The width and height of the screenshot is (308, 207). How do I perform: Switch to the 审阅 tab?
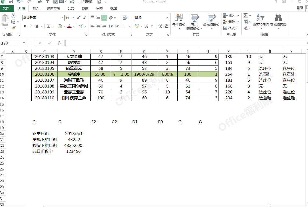pyautogui.click(x=99, y=8)
